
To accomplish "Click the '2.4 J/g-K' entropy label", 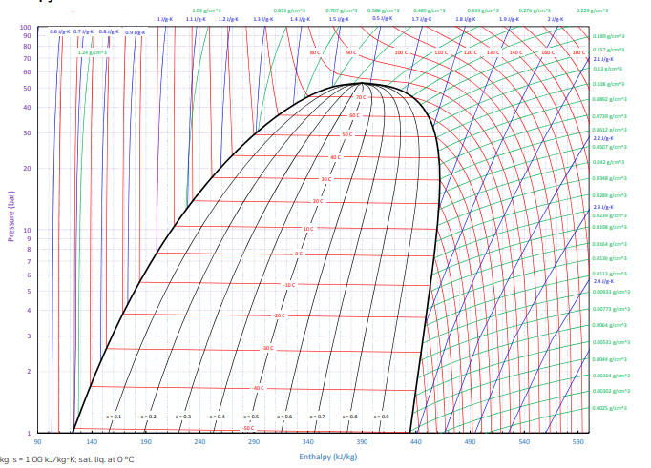I will click(603, 281).
